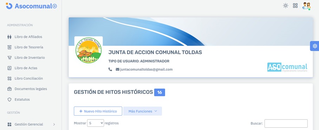Open the Estatutos section
This screenshot has height=130, width=319.
tap(22, 99)
